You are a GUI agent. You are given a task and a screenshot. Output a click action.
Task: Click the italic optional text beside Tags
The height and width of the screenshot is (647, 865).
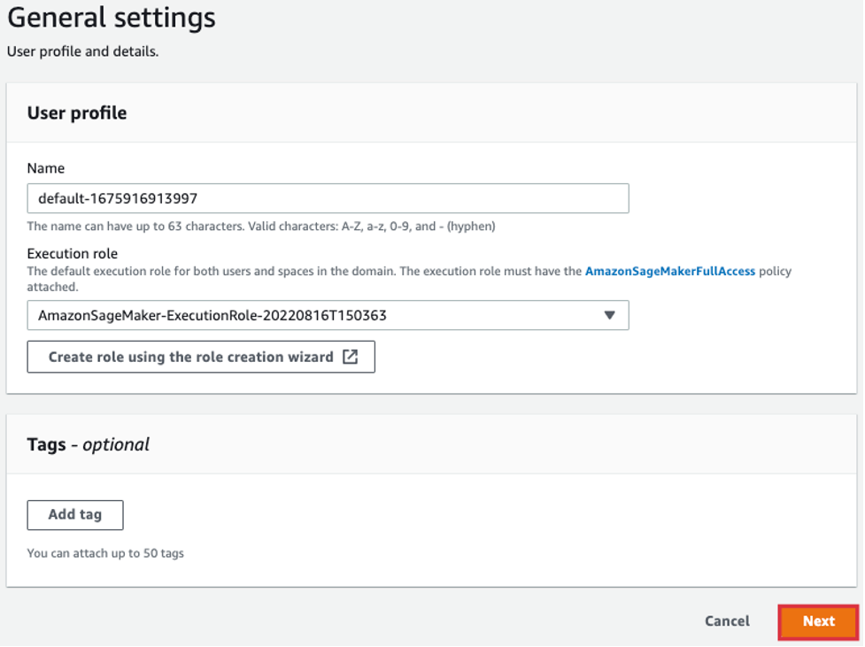(x=116, y=444)
